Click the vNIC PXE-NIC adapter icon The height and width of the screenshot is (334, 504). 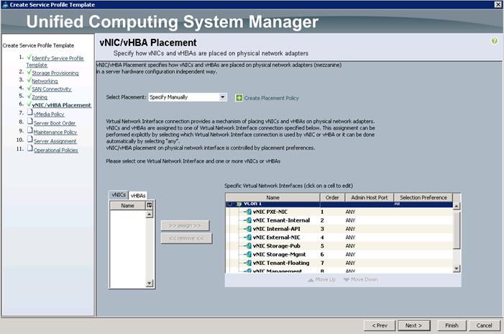click(249, 212)
